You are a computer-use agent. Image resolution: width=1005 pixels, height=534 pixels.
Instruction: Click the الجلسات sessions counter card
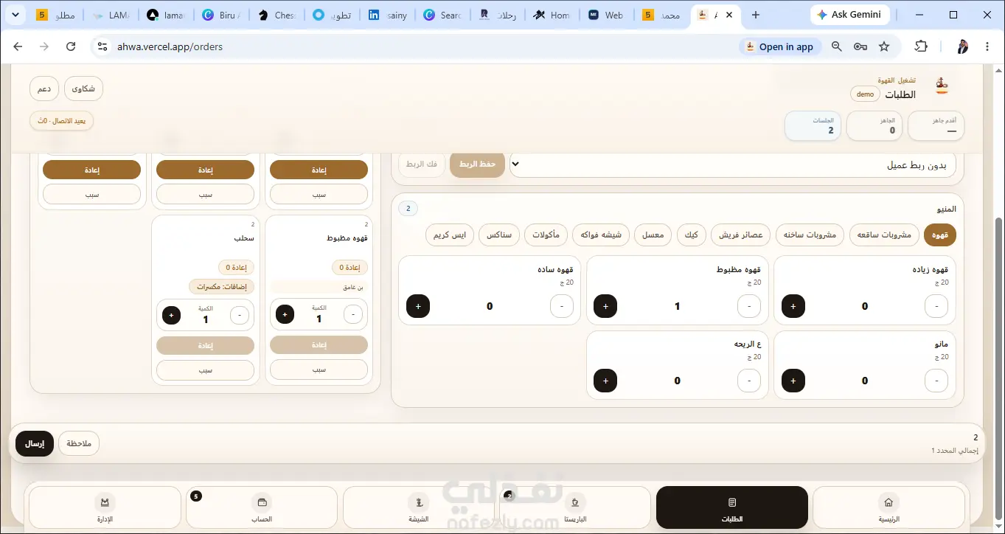coord(813,125)
